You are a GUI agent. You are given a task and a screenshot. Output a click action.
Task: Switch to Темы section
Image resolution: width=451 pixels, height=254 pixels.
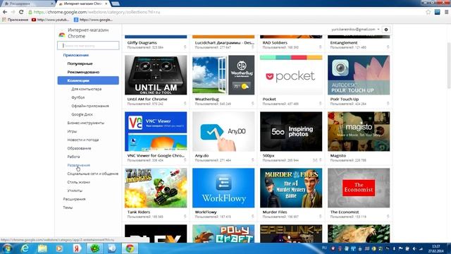[68, 207]
